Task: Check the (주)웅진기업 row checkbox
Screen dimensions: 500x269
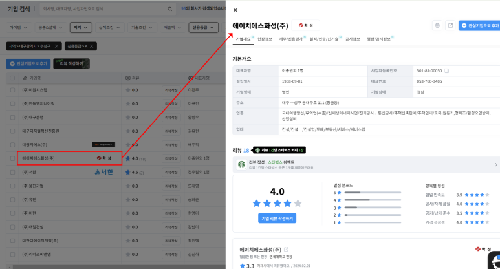Action: click(x=12, y=186)
